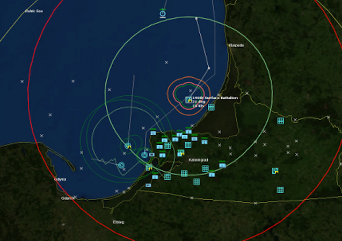Select southernmost grid icon of central cluster

(x=197, y=181)
